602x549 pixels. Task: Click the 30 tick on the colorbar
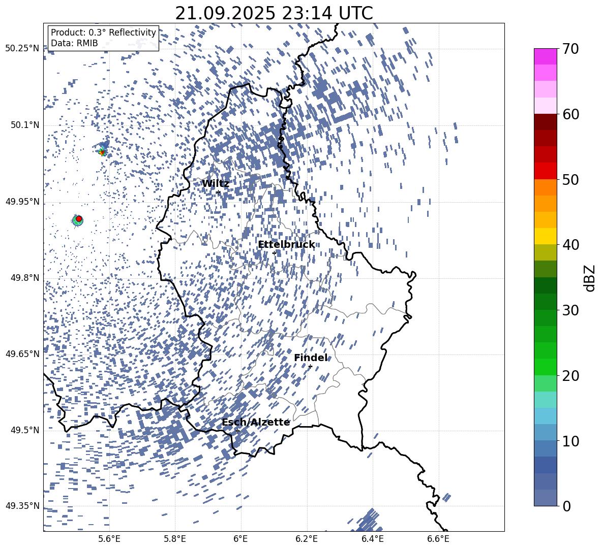point(570,310)
